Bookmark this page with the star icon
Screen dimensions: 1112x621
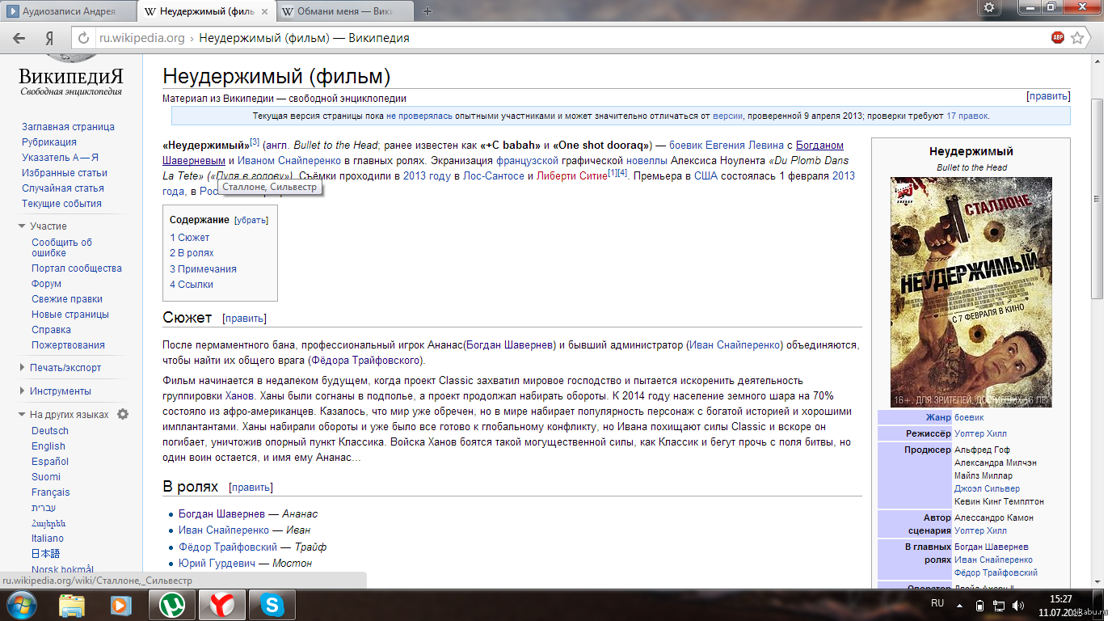pyautogui.click(x=1077, y=37)
